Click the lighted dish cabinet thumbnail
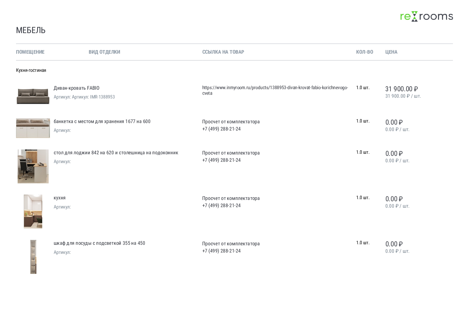 (33, 257)
